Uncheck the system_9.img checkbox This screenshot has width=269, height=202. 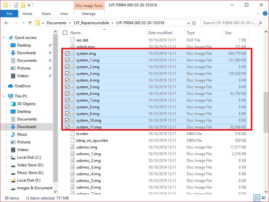click(67, 114)
